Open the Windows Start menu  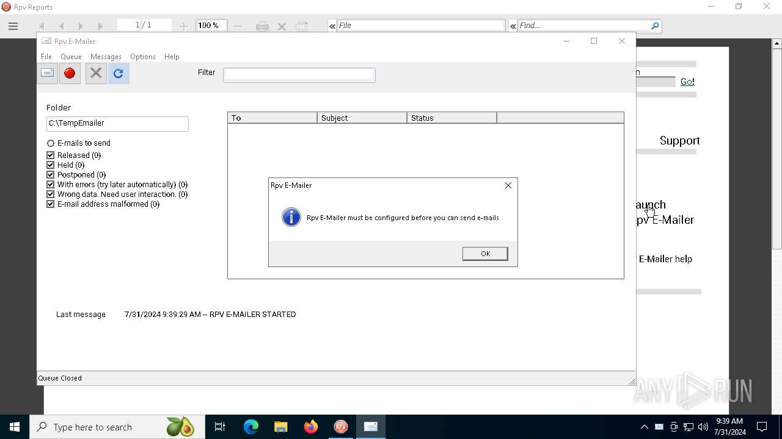(15, 427)
